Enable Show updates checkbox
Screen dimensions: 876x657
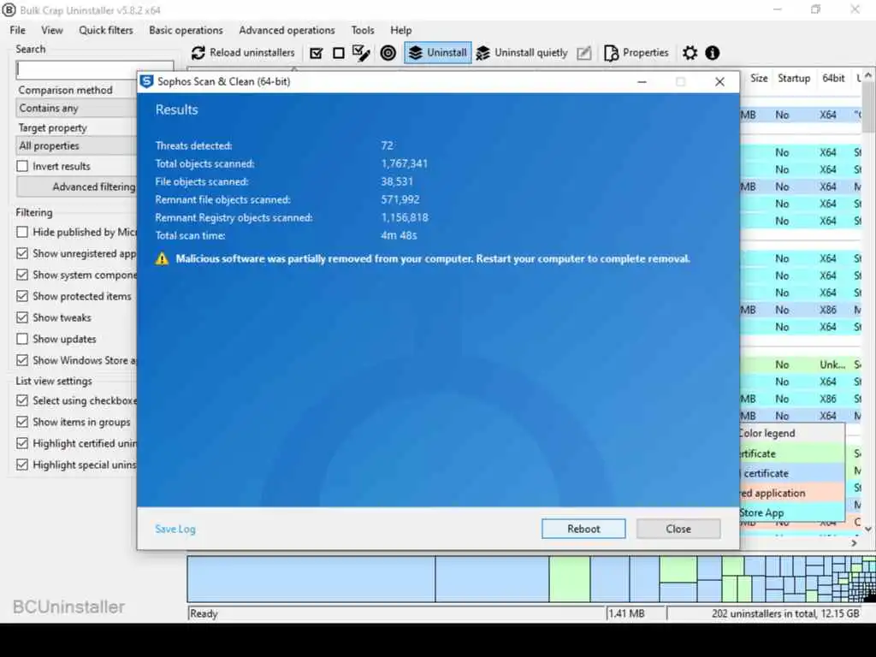pyautogui.click(x=22, y=339)
